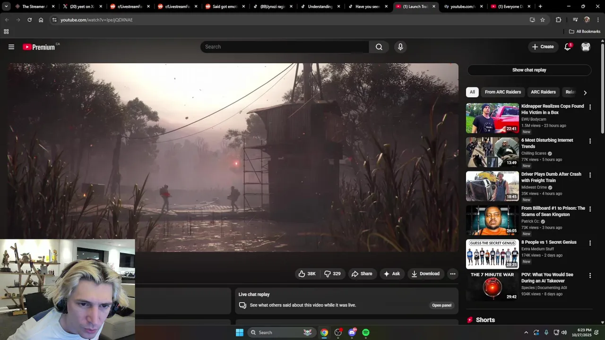Open options for POV AI Takeover video
Screen dimensions: 605x340
tap(590, 275)
